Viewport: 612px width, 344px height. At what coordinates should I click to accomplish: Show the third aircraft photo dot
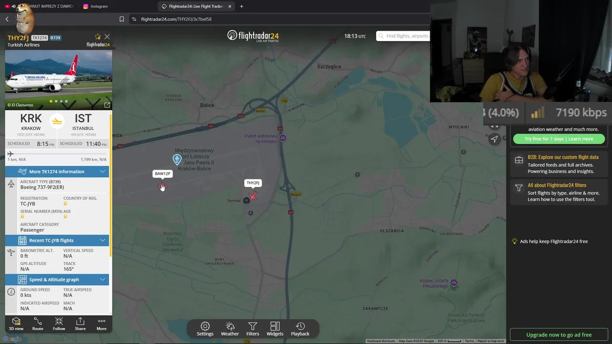tap(61, 101)
